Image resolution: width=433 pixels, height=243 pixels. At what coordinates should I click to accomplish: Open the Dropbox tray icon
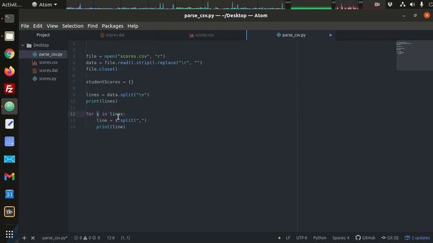click(390, 5)
